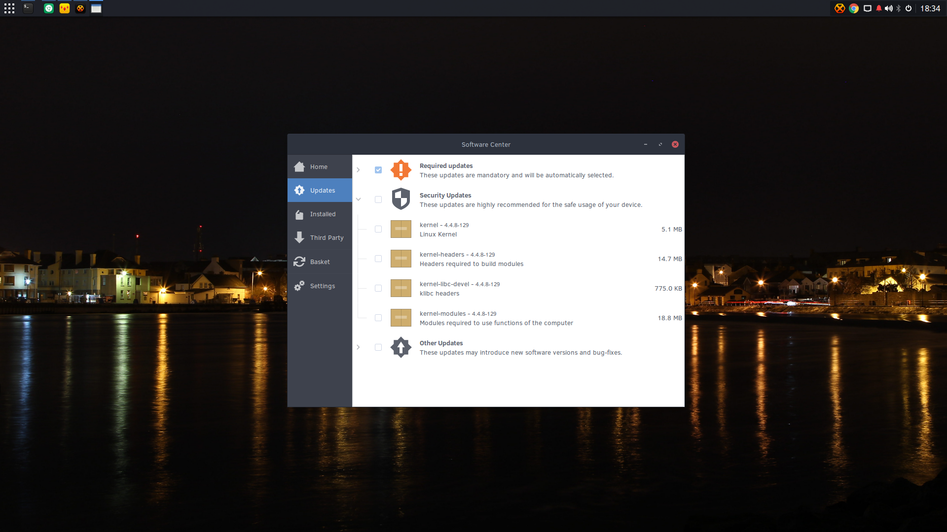This screenshot has width=947, height=532.
Task: Click the refresh icon beside Basket
Action: tap(299, 262)
